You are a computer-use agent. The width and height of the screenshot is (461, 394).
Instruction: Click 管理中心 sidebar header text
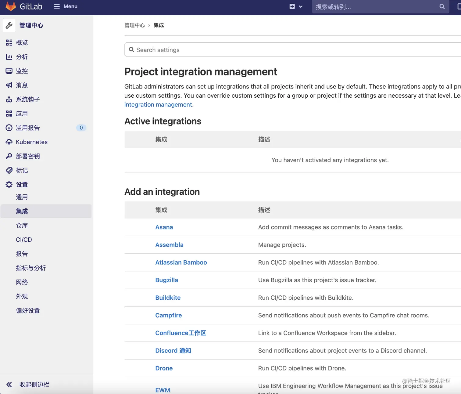pos(31,25)
